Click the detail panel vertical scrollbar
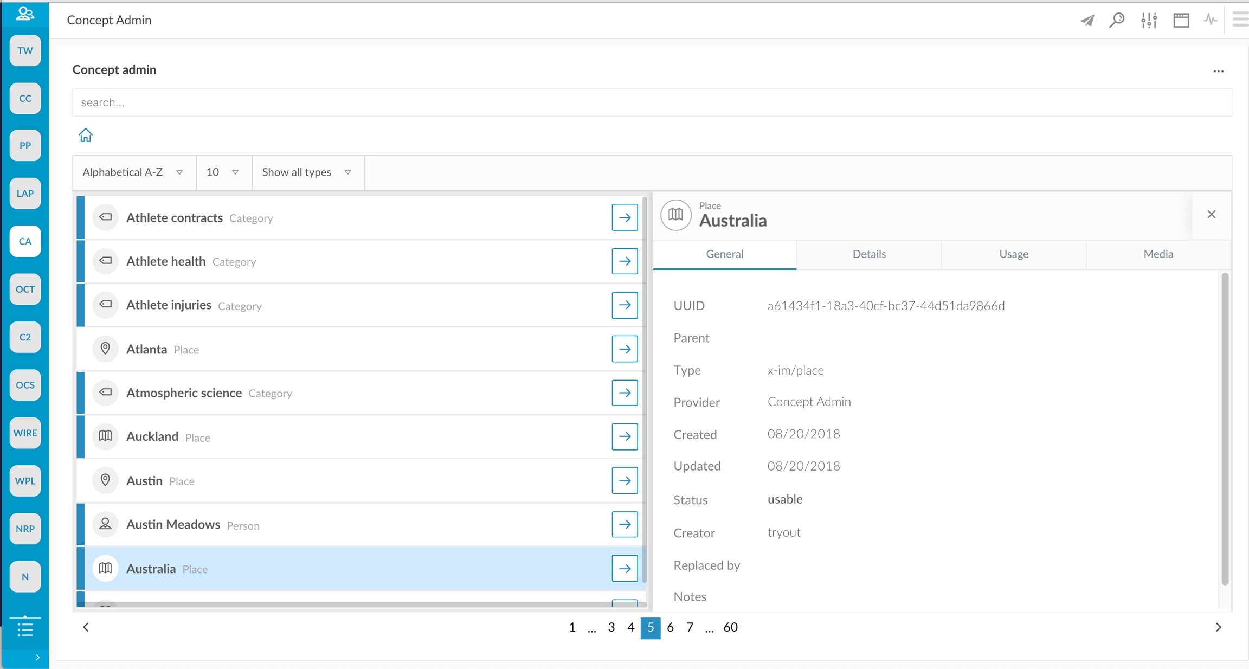The height and width of the screenshot is (669, 1249). pos(1225,428)
